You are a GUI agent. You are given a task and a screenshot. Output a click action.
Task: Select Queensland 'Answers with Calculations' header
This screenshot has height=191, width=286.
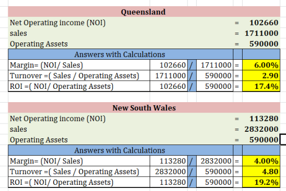coord(121,54)
